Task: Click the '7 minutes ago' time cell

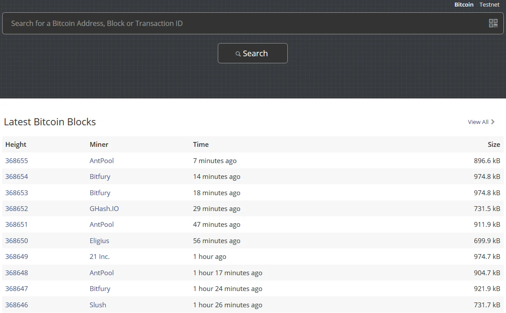Action: [x=215, y=160]
